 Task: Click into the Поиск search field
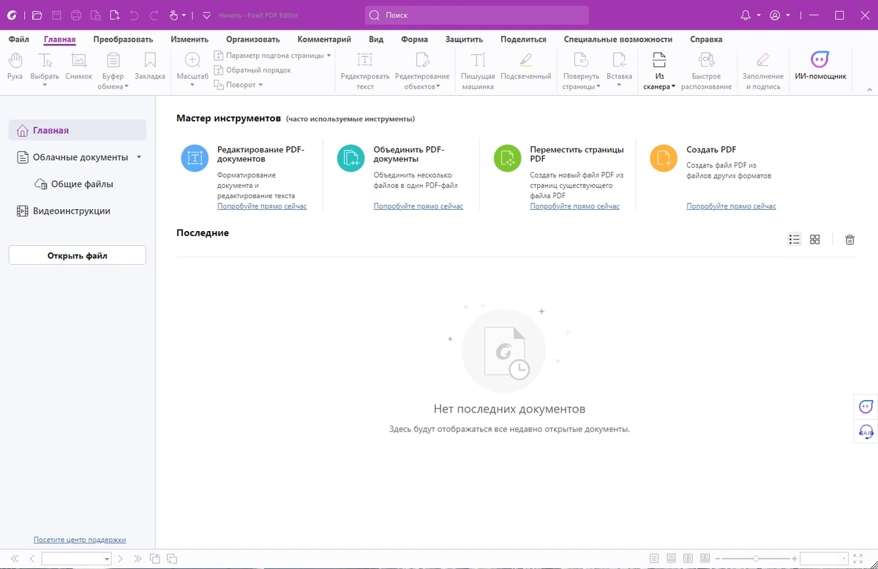pos(476,15)
